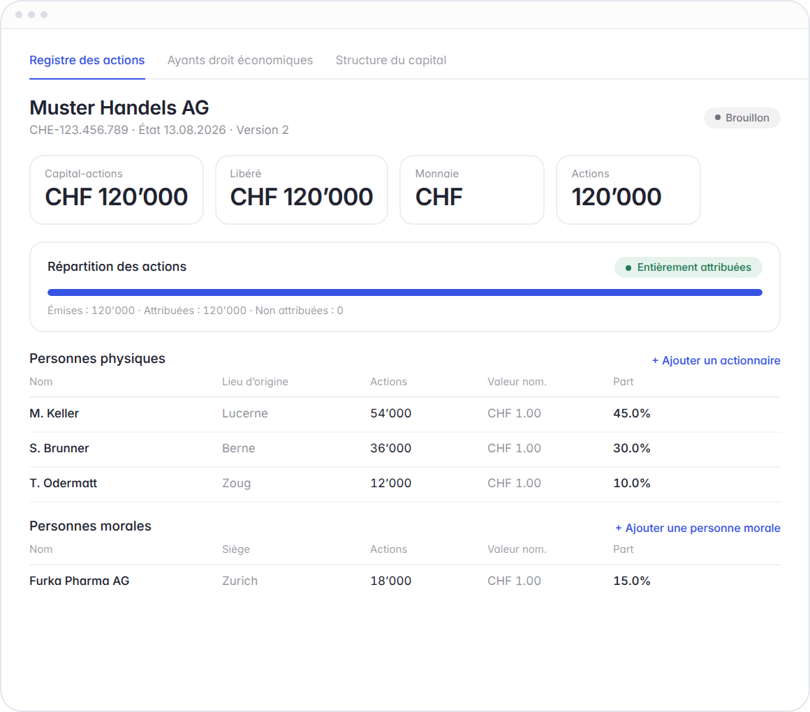The width and height of the screenshot is (810, 712).
Task: Click the Siège column header
Action: tap(236, 549)
